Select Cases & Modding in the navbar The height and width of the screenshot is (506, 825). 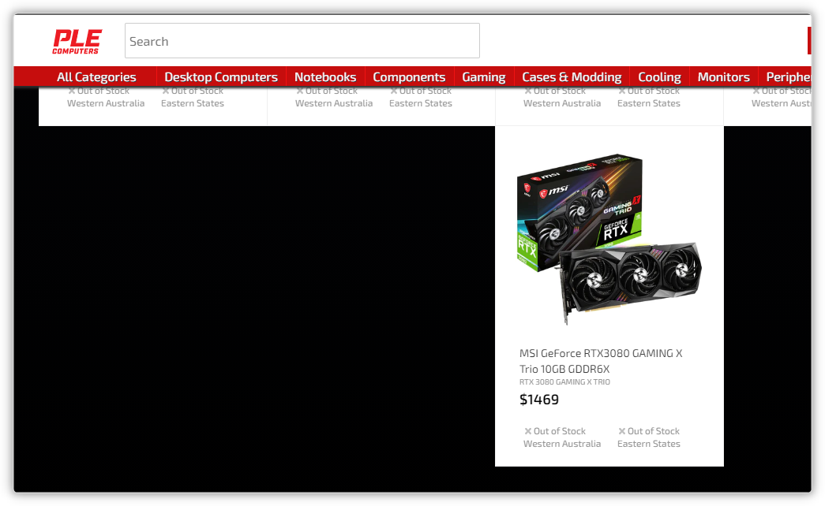coord(572,76)
